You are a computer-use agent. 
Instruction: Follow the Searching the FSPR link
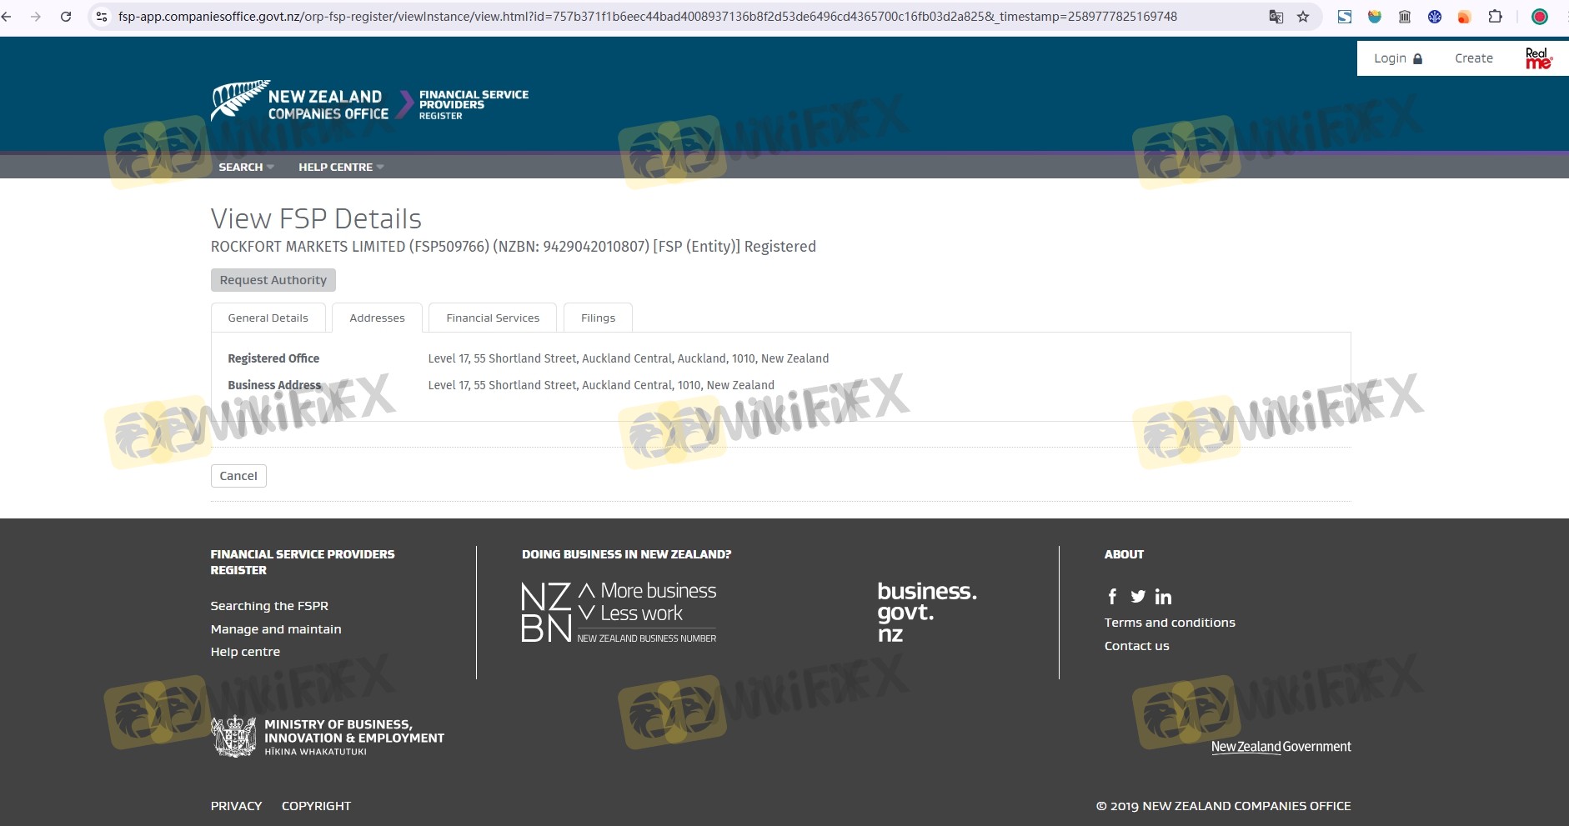(269, 606)
